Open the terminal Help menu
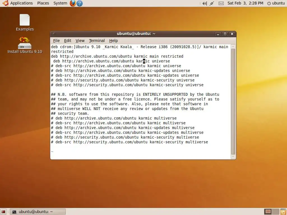 114,41
